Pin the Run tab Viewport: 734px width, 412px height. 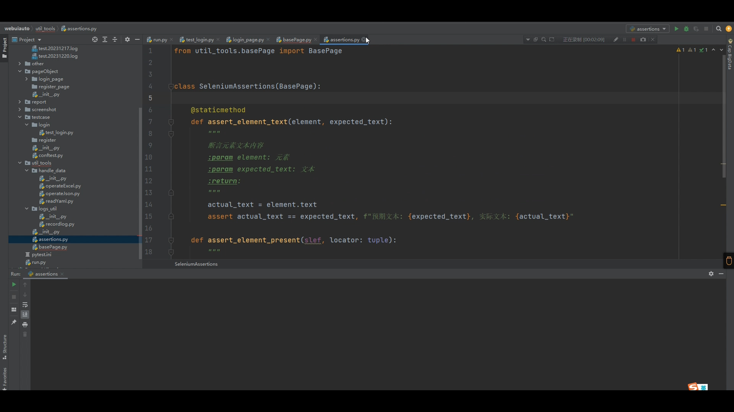coord(14,322)
